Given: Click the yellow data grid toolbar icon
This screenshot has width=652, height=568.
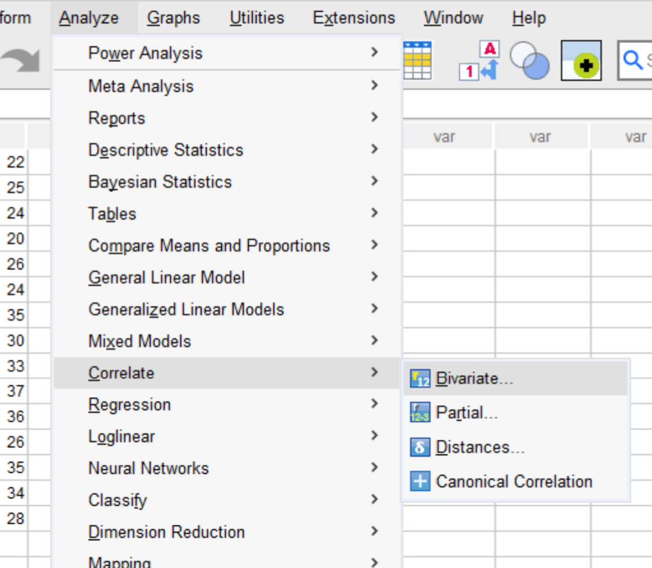Looking at the screenshot, I should pyautogui.click(x=418, y=60).
